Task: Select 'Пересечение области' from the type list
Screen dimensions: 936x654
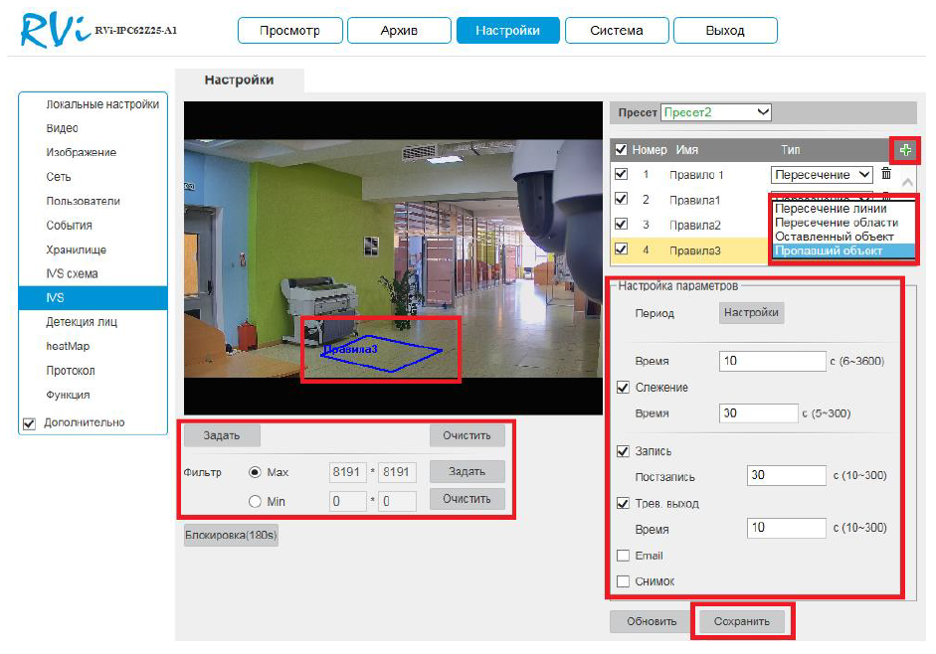Action: pyautogui.click(x=837, y=223)
